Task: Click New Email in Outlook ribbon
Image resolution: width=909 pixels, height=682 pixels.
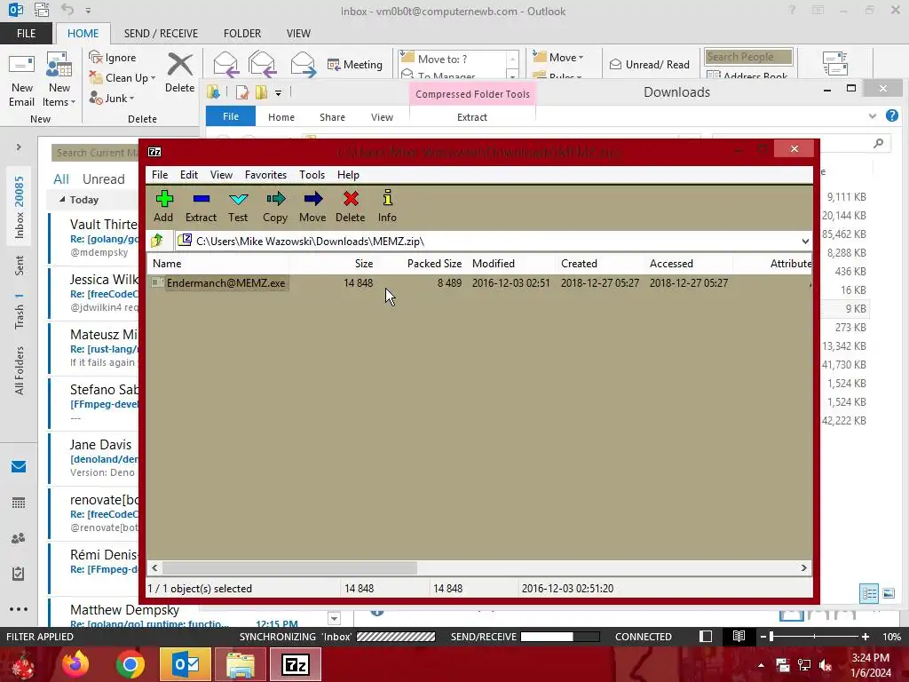Action: 22,80
